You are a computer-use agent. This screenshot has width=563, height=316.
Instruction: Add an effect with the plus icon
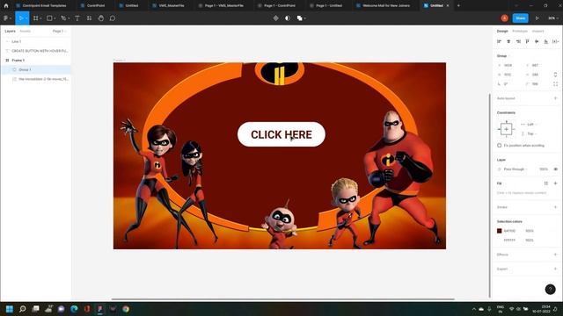[555, 255]
